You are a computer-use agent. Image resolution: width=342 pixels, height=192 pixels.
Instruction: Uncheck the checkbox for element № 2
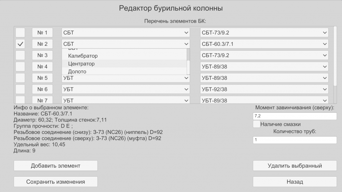click(20, 44)
